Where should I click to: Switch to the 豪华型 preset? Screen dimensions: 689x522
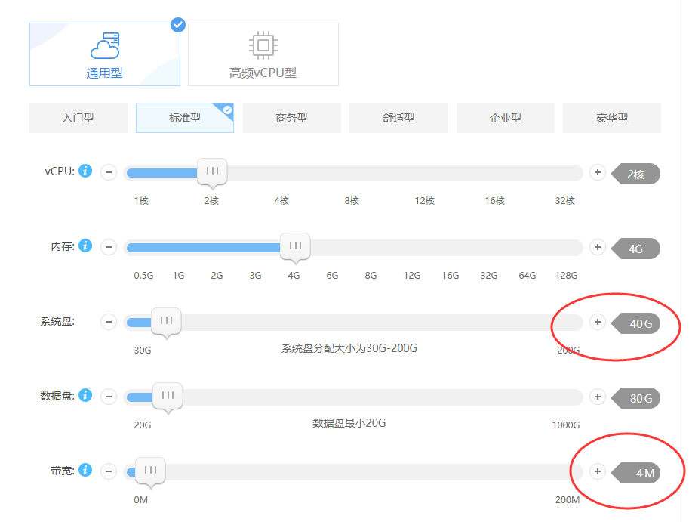click(611, 118)
